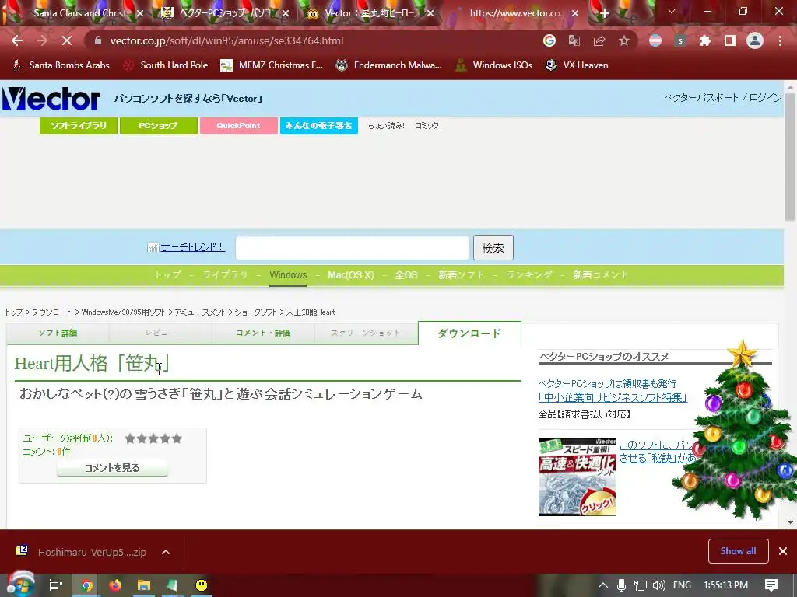Open Santa Bombs Arabs bookmark
This screenshot has height=597, width=797.
[x=61, y=65]
